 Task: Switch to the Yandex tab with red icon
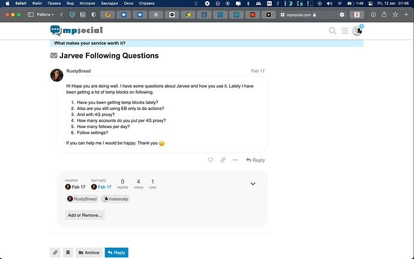(357, 15)
